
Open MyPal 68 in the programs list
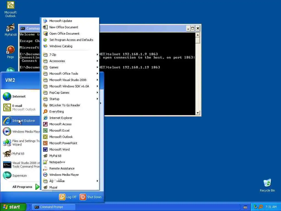click(x=70, y=156)
